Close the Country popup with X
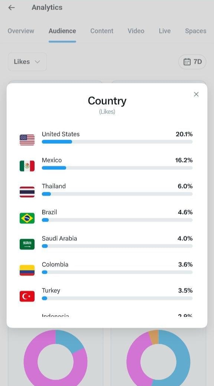Viewport: 214px width, 386px height. click(x=196, y=94)
